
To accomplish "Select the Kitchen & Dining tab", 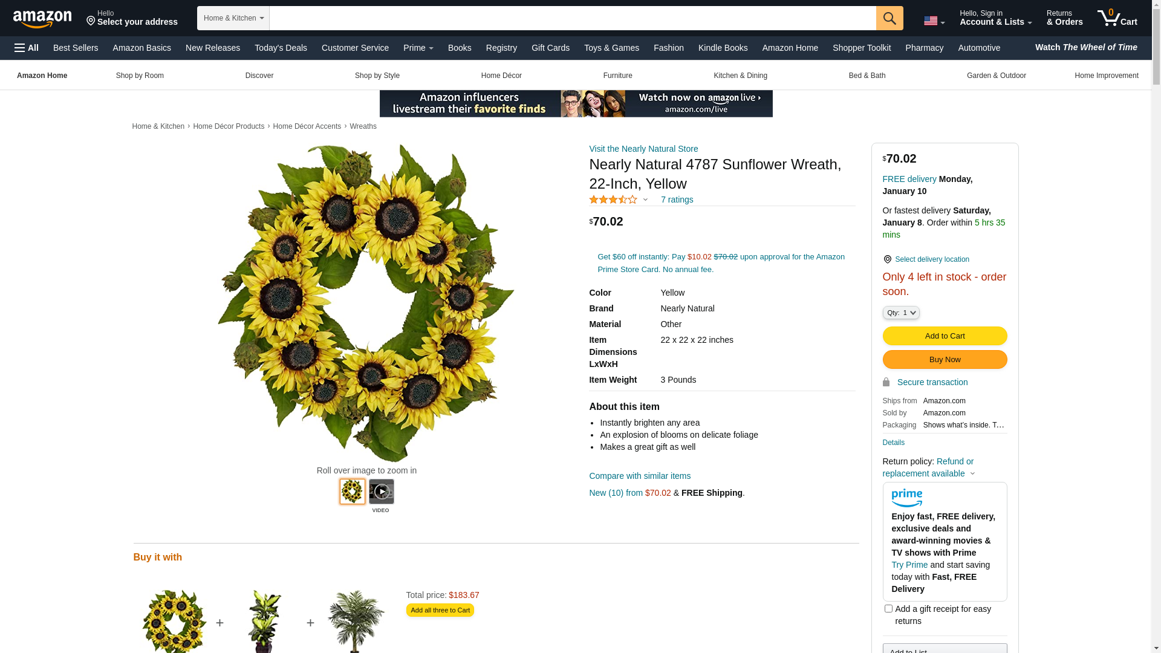I will (740, 76).
